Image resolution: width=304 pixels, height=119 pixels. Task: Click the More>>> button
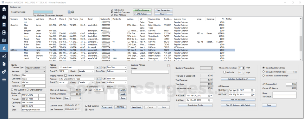(163, 14)
